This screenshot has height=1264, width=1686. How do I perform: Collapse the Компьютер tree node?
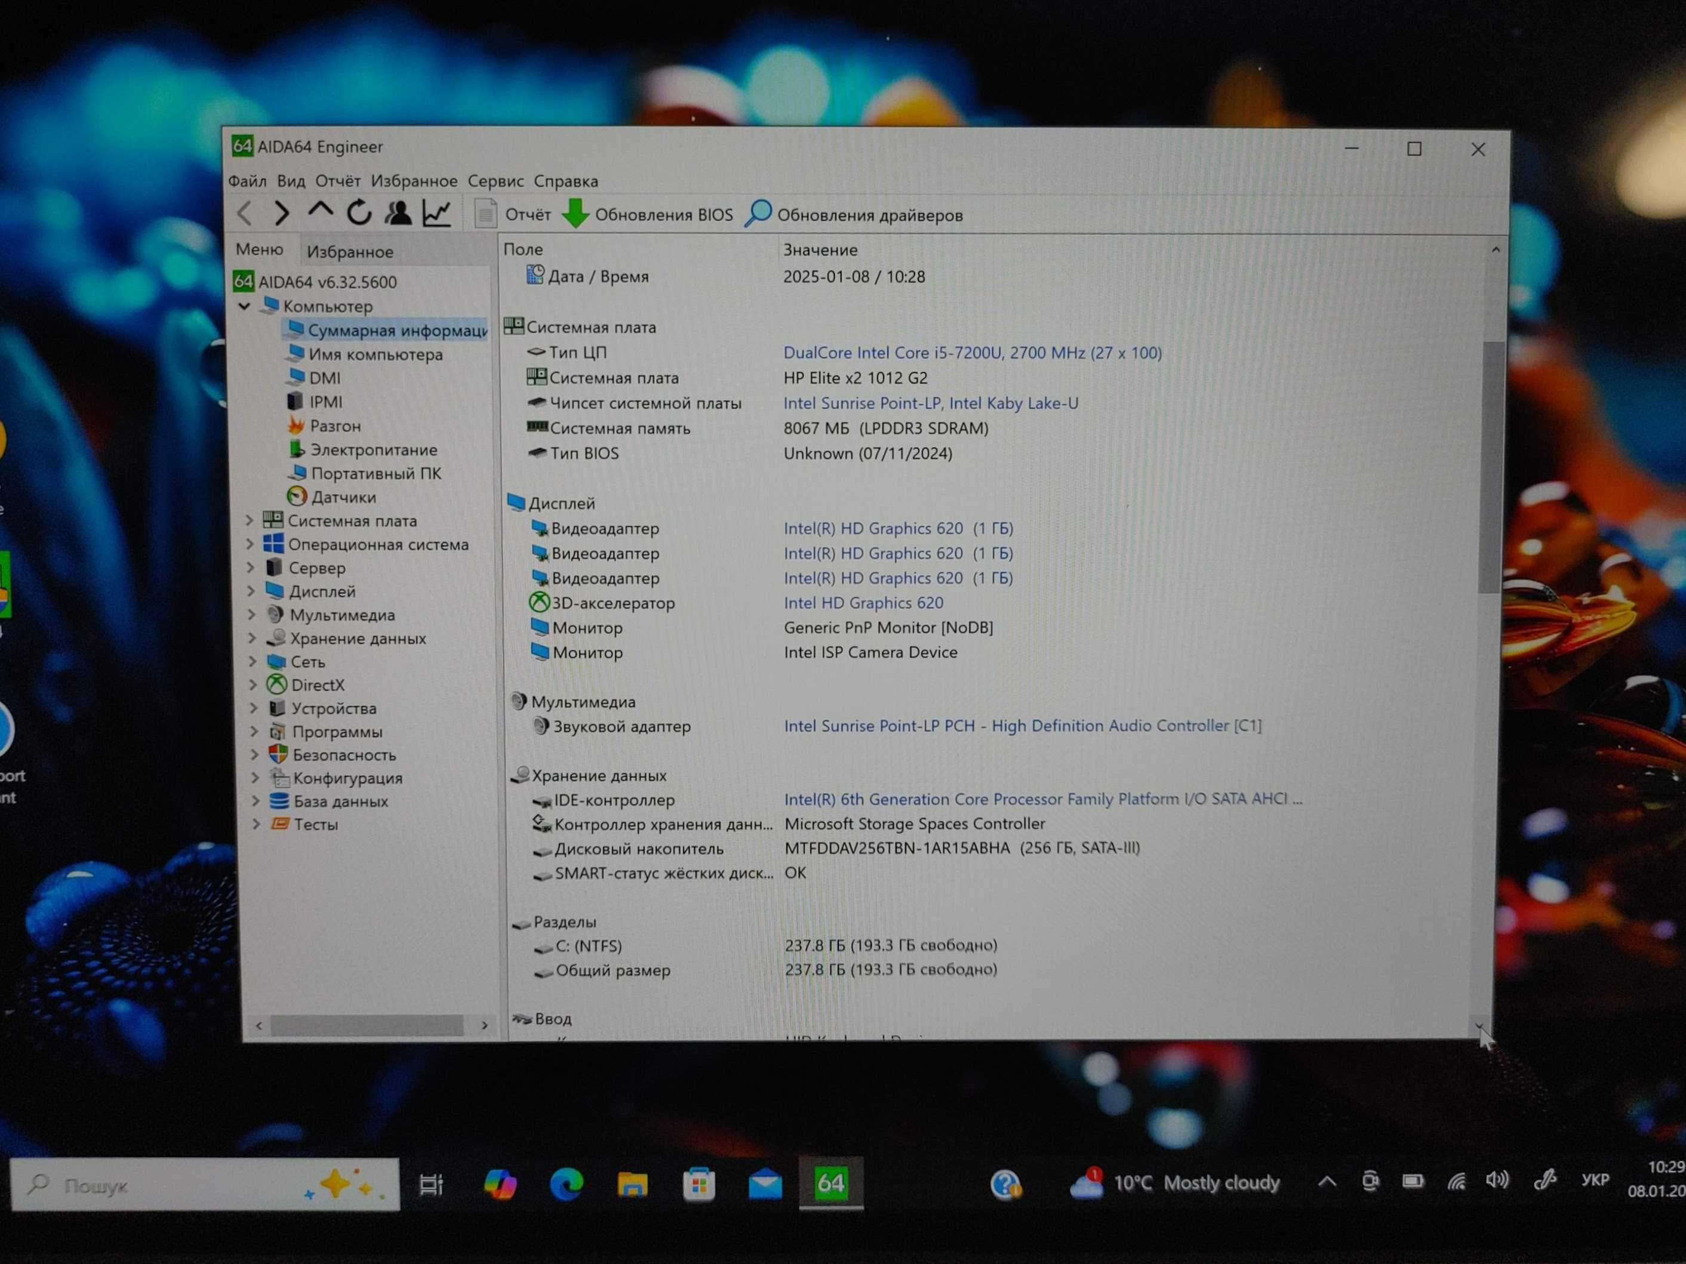[x=245, y=306]
